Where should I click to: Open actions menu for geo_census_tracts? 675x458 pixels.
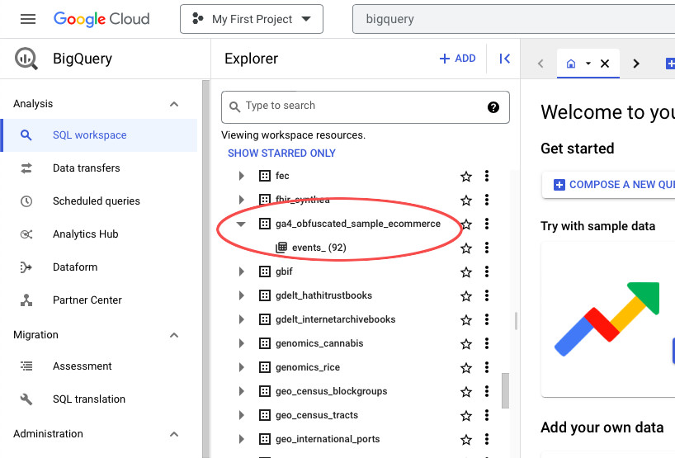[487, 415]
